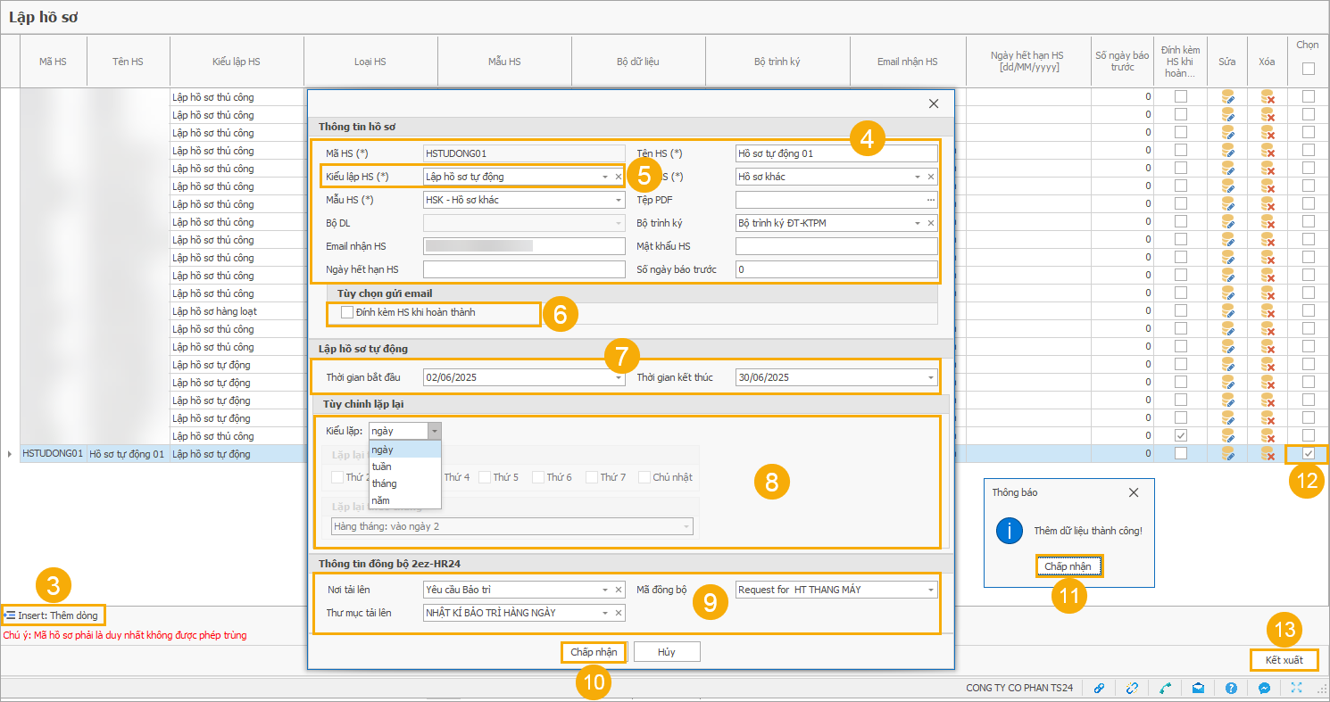Select the 'Hồ sơ tự động 01' grid cell
This screenshot has width=1330, height=702.
click(128, 454)
